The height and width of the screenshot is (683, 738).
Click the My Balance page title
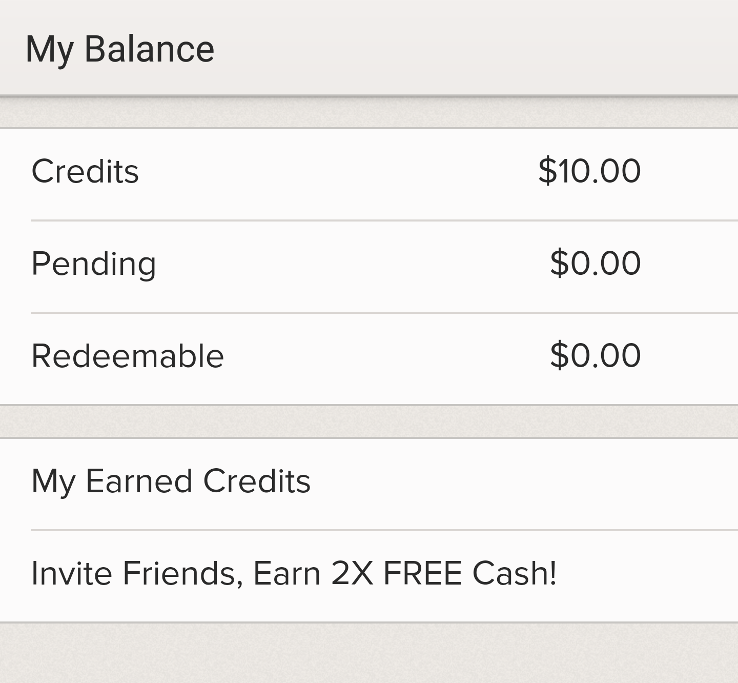click(120, 50)
